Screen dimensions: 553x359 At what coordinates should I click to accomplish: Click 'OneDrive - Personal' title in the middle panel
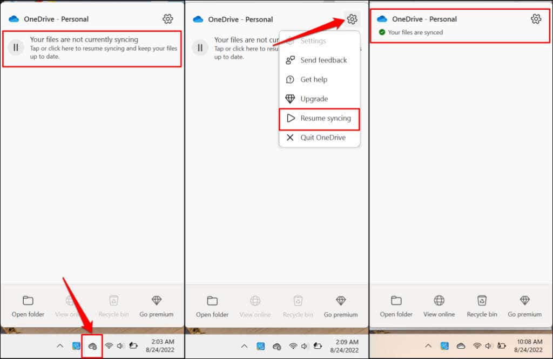click(240, 19)
